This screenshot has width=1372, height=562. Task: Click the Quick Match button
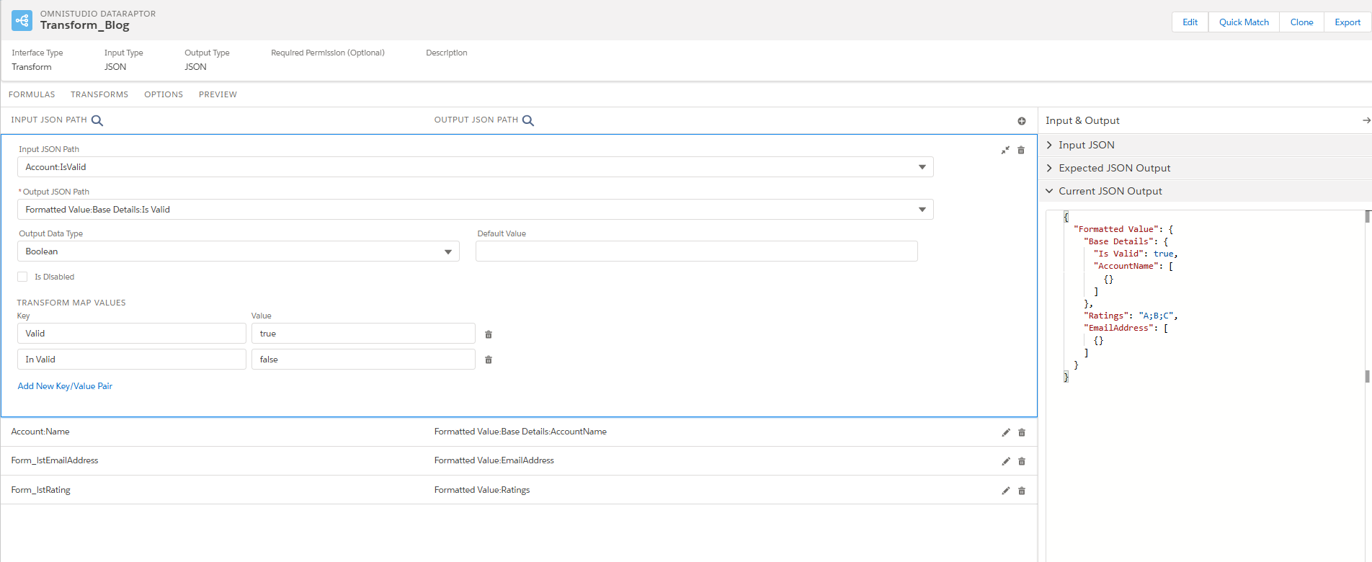coord(1244,22)
